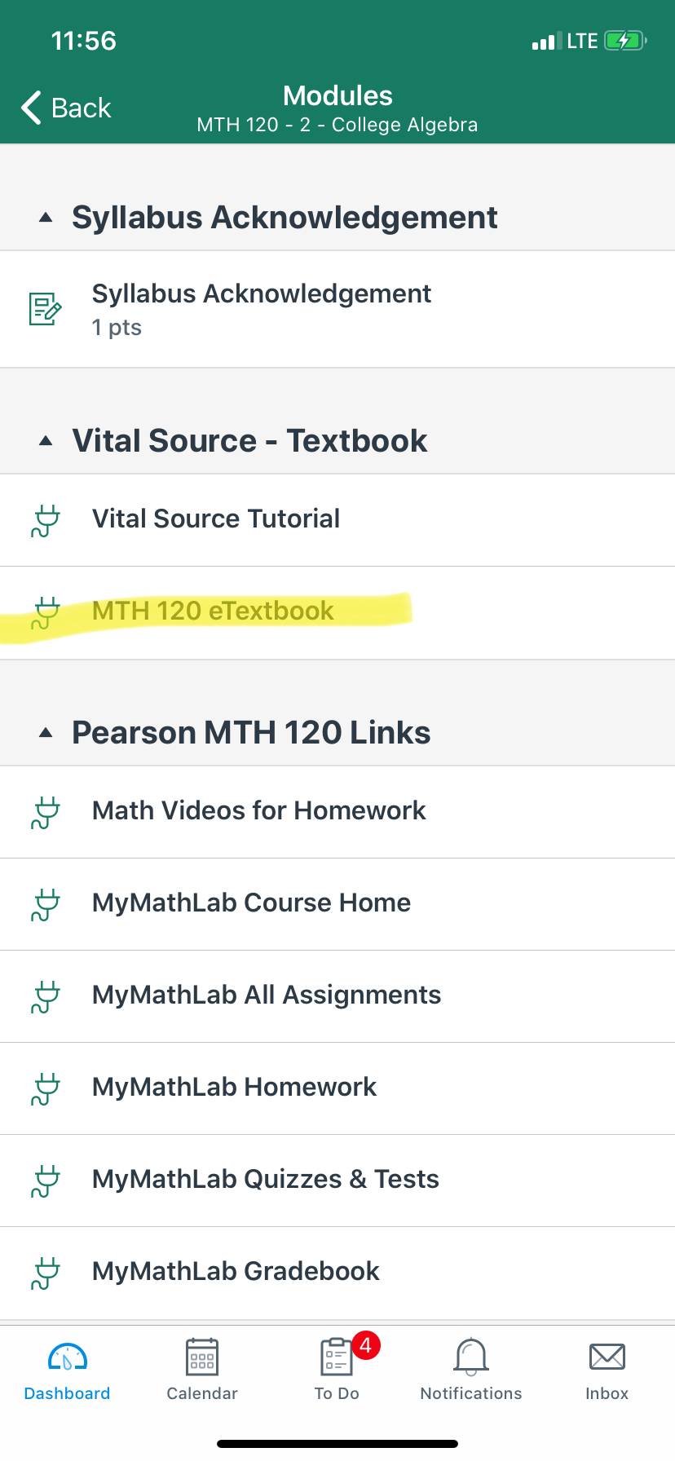Open the Inbox envelope icon

click(607, 1357)
